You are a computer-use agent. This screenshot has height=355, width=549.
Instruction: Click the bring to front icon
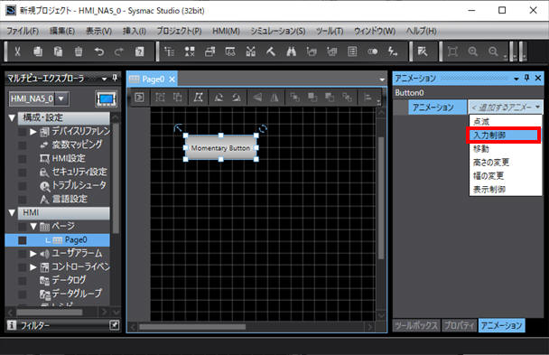tap(294, 97)
